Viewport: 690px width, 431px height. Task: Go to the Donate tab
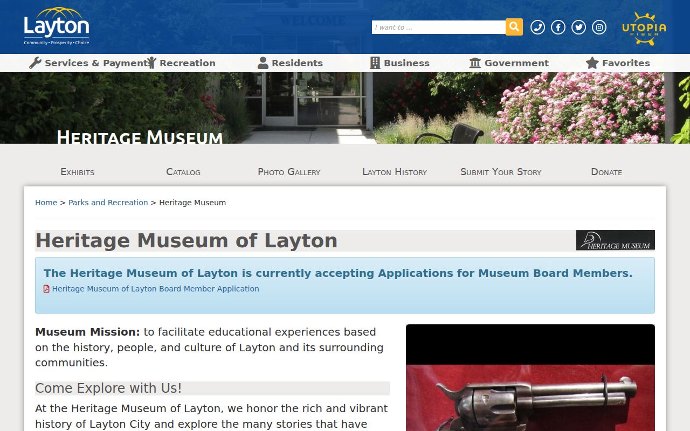(606, 172)
